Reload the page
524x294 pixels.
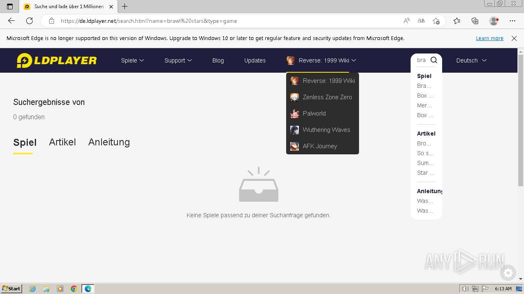point(29,21)
